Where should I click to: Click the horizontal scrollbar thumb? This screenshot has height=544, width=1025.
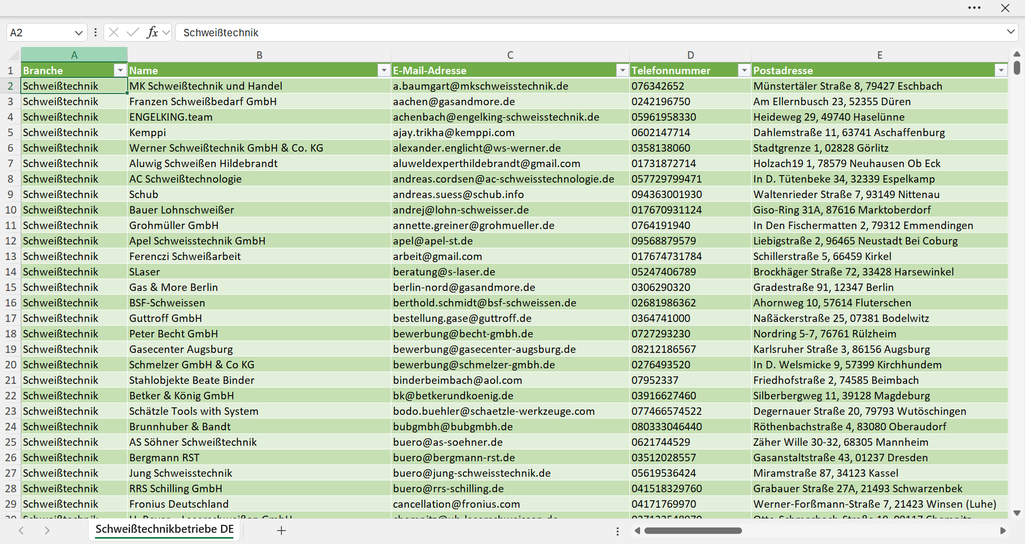click(693, 531)
